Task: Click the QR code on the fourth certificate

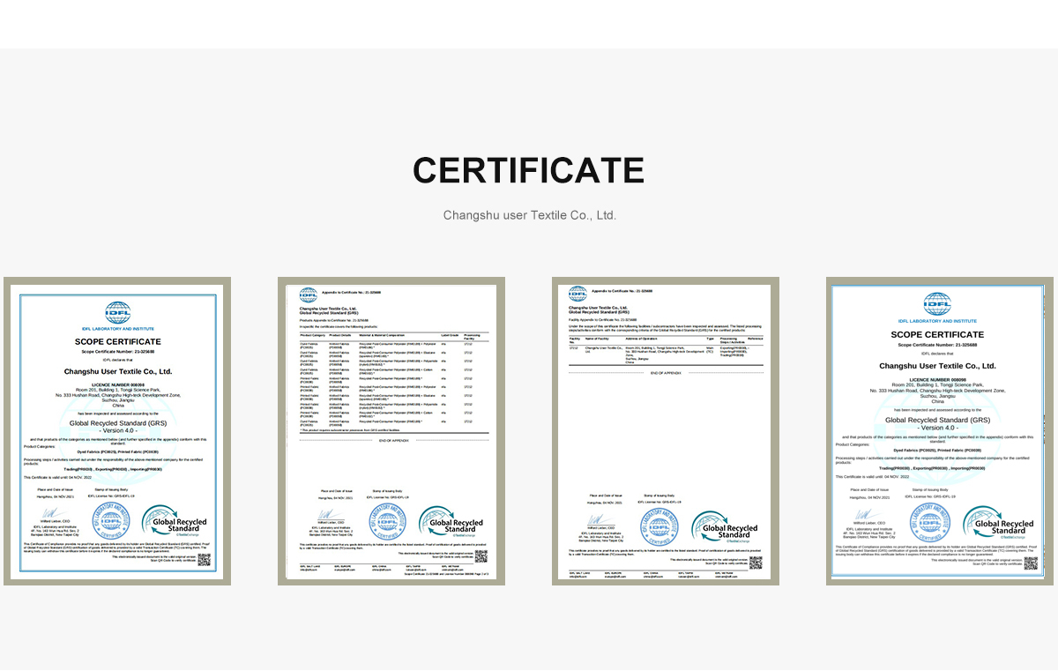Action: pyautogui.click(x=1030, y=563)
